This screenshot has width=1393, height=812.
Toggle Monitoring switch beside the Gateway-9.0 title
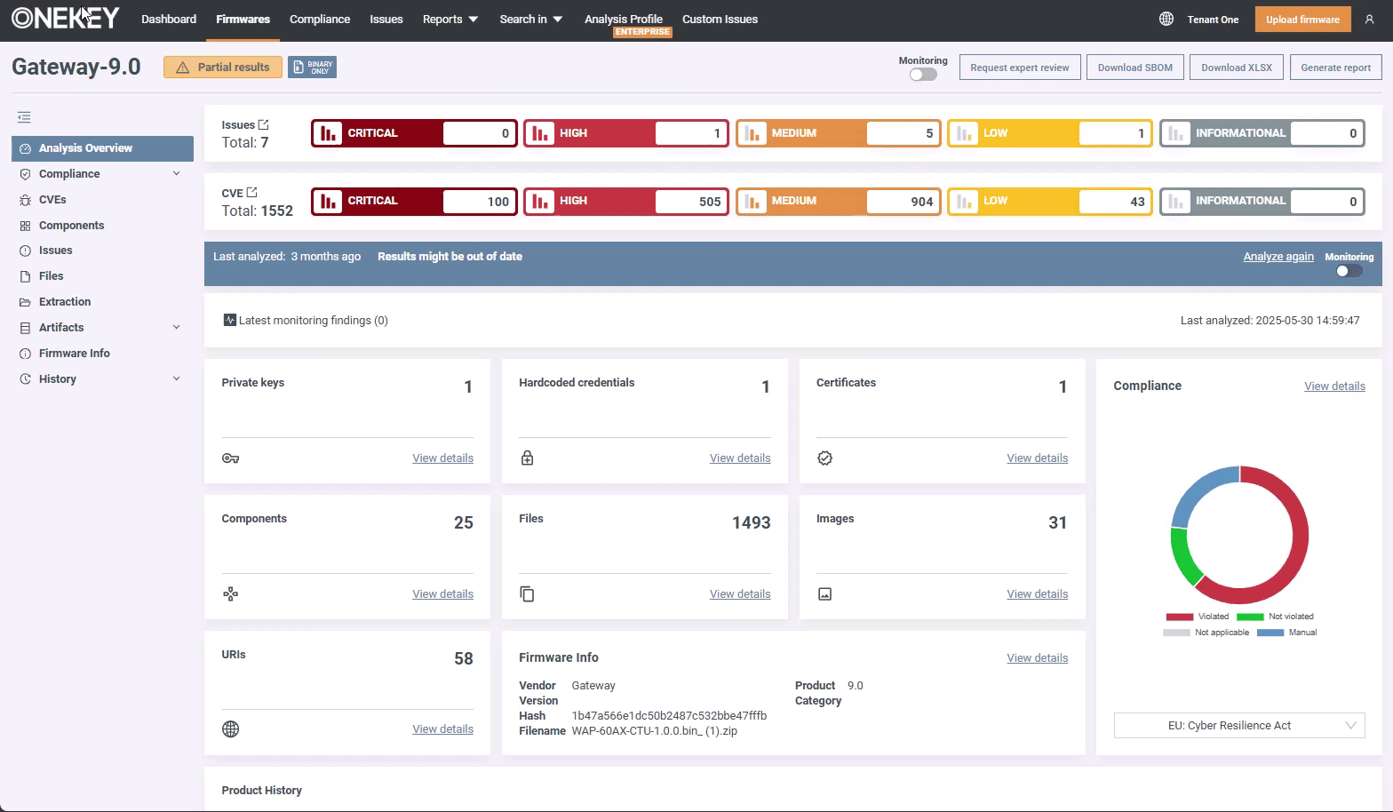(923, 75)
